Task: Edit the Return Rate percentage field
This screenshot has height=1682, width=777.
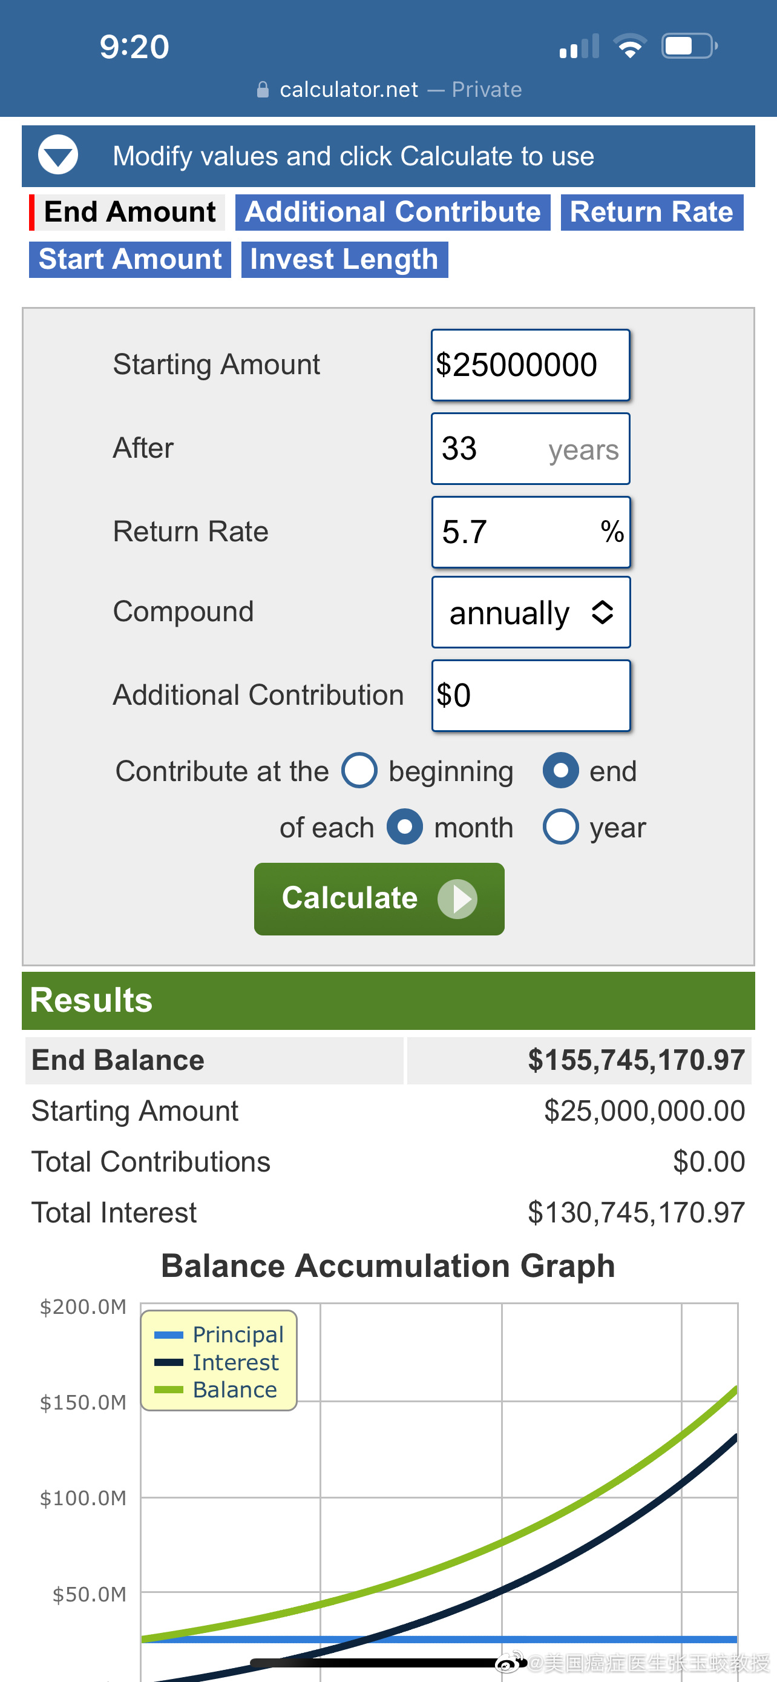Action: click(531, 532)
